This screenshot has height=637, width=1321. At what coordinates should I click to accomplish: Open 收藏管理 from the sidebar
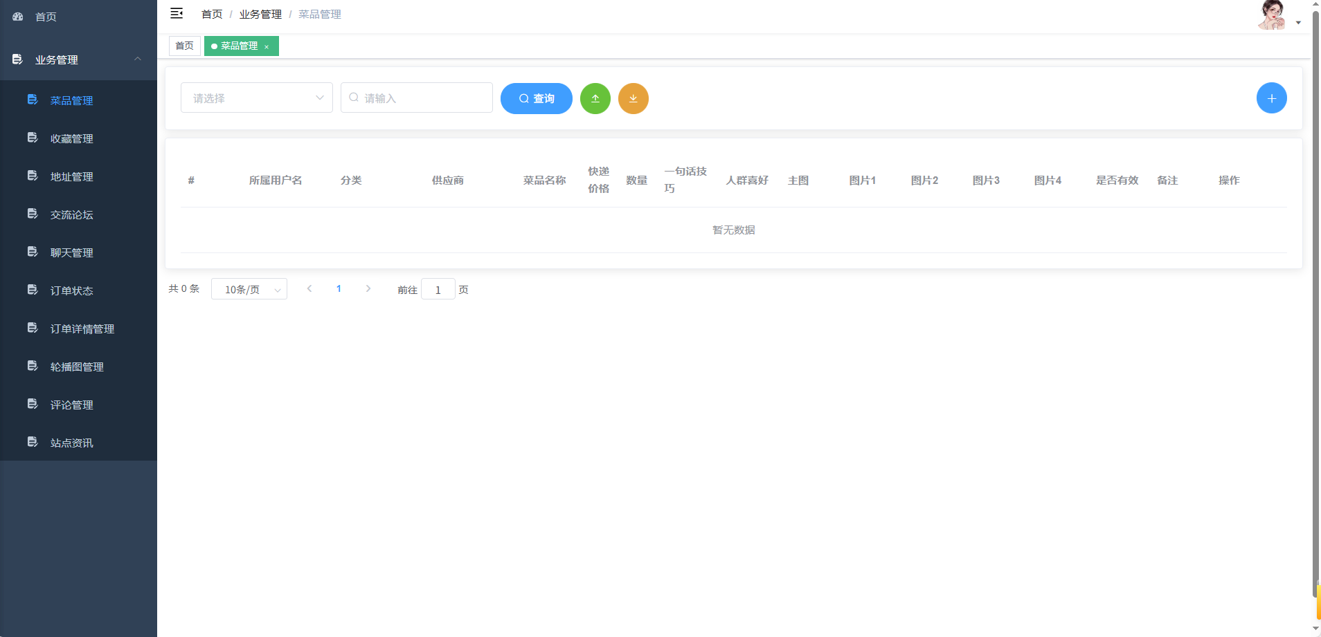tap(71, 138)
